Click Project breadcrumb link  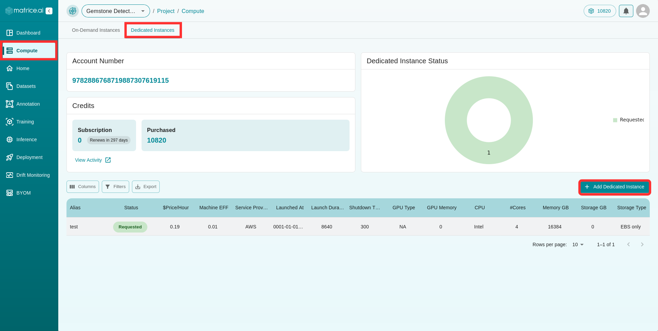coord(166,11)
